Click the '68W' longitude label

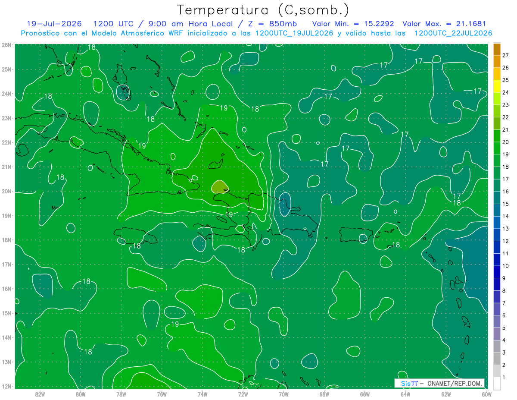pyautogui.click(x=324, y=394)
